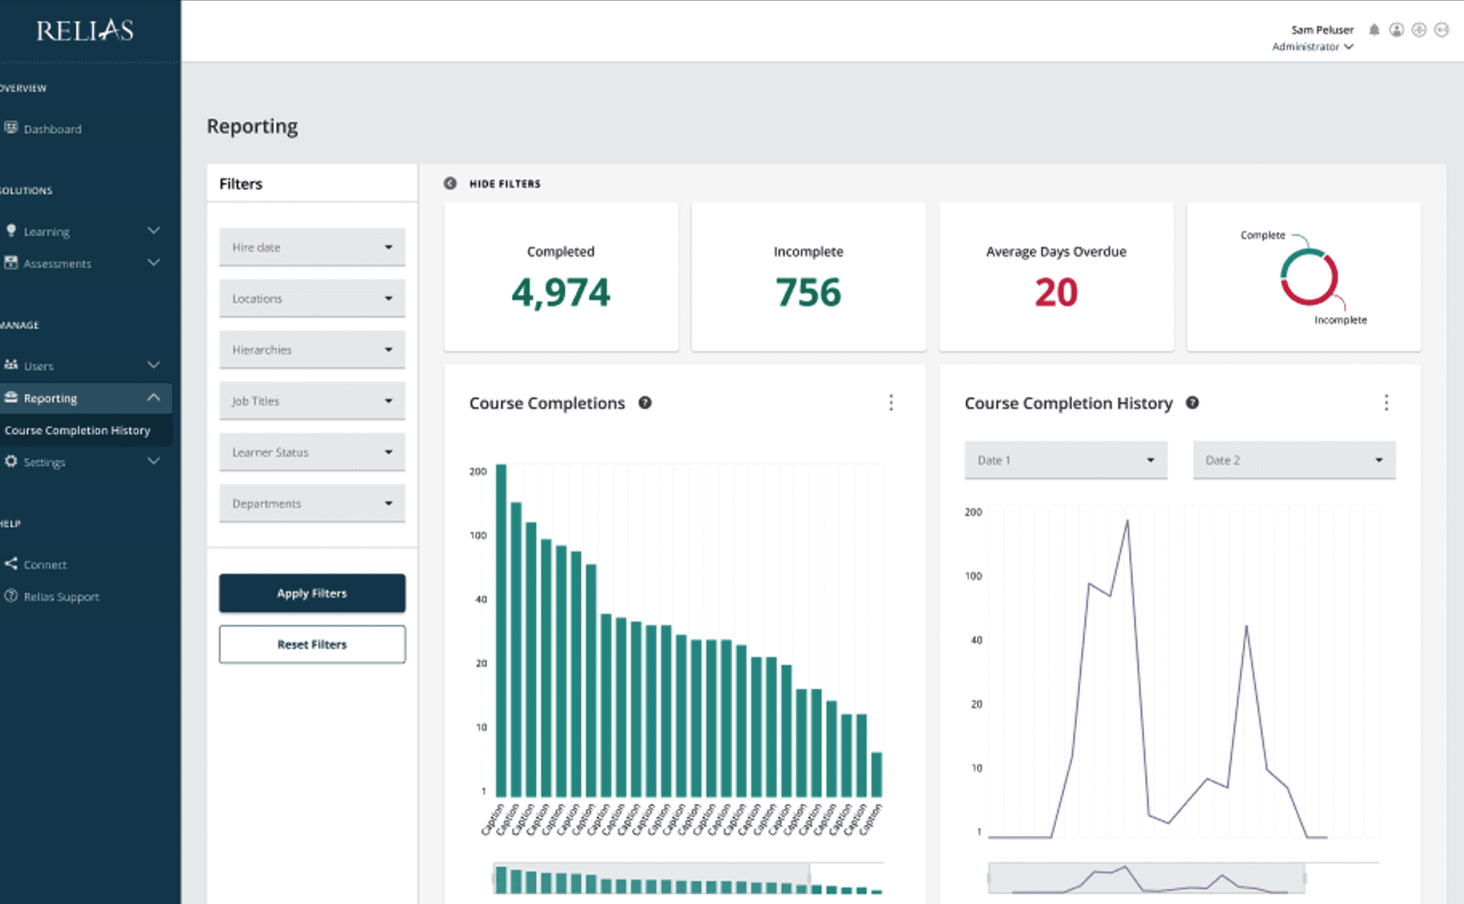Open the Learner Status filter dropdown

(x=312, y=452)
